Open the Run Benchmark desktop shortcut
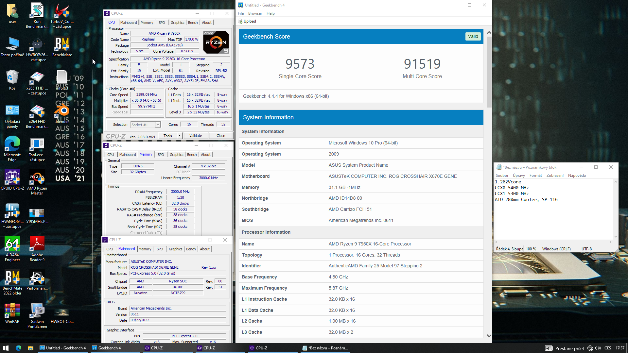This screenshot has height=353, width=628. point(37,15)
